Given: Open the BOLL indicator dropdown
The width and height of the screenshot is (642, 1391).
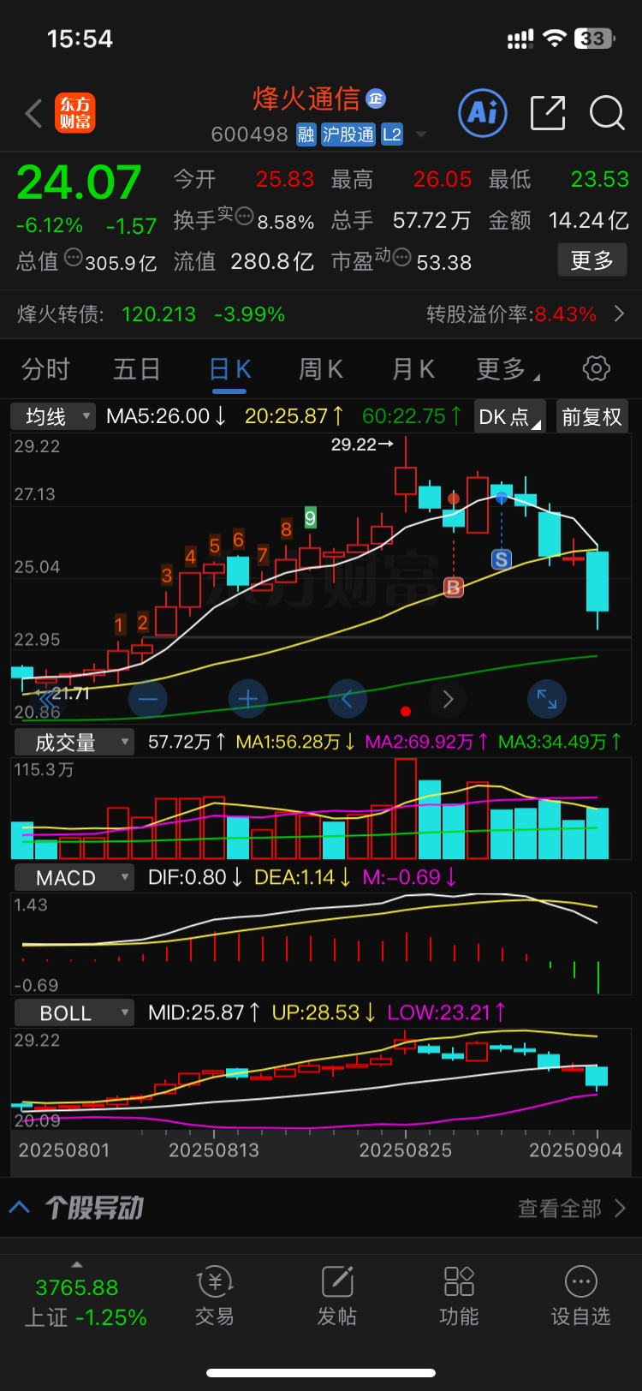Looking at the screenshot, I should point(74,1013).
